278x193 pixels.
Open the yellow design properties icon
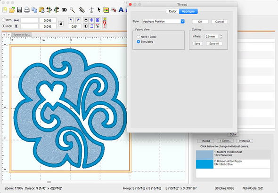coord(106,10)
